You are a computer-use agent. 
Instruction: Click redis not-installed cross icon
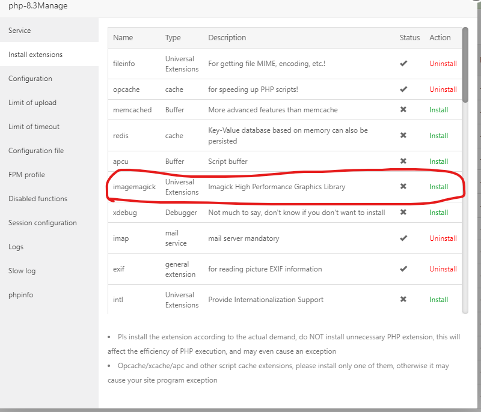pos(403,135)
